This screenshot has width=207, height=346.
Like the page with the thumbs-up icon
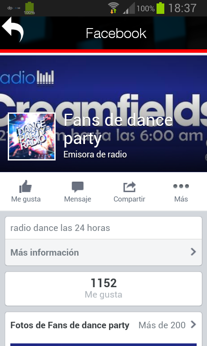(26, 186)
